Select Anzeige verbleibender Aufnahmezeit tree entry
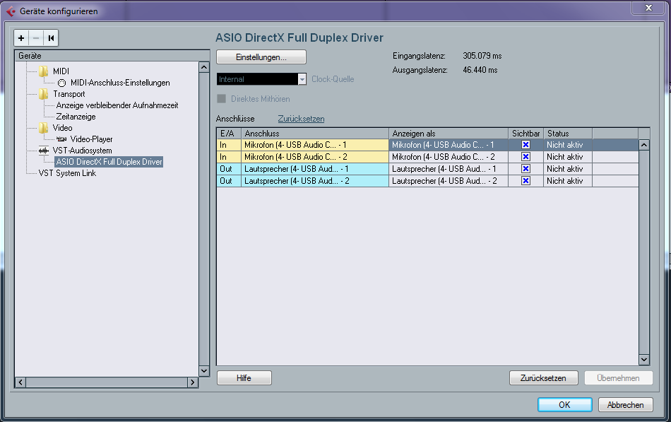Viewport: 671px width, 422px height. tap(117, 105)
